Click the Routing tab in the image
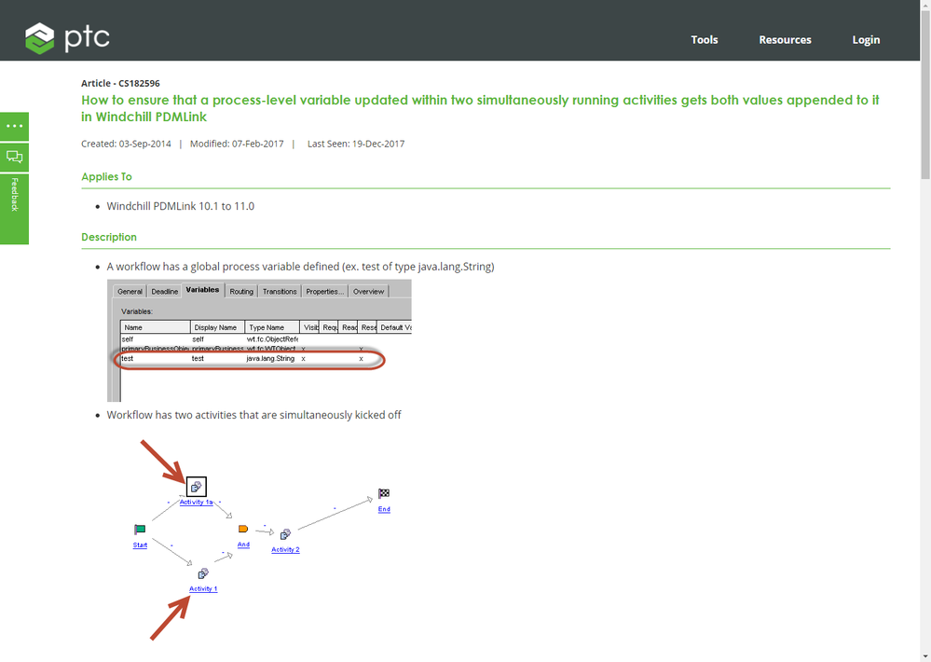This screenshot has width=931, height=662. pos(241,291)
